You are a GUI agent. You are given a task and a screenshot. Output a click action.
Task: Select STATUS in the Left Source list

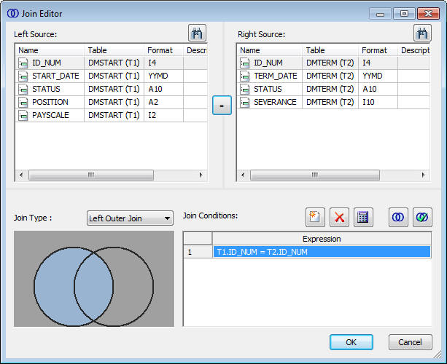tap(46, 89)
